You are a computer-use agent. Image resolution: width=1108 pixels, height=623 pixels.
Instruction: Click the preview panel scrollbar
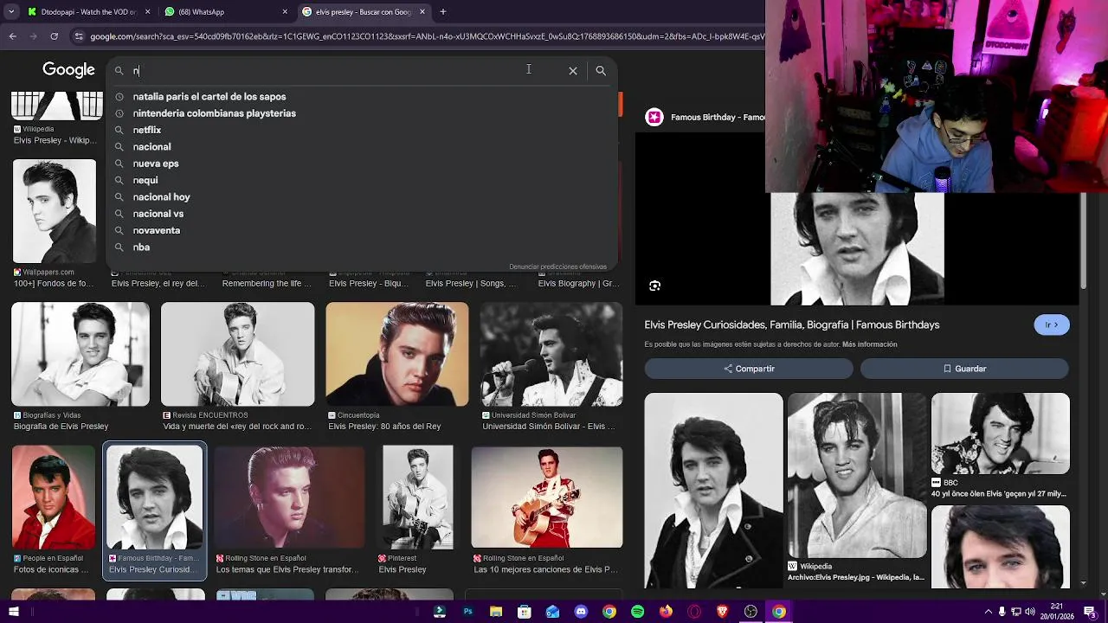click(1083, 242)
